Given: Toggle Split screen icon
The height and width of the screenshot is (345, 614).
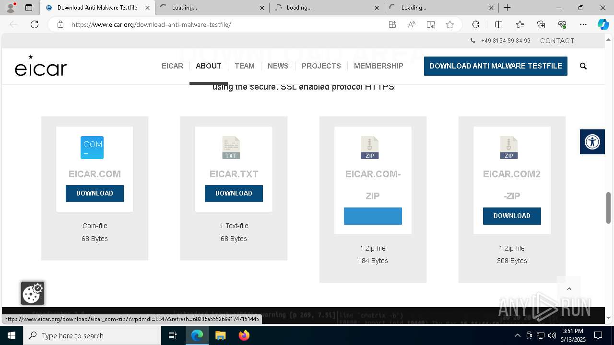Looking at the screenshot, I should pos(498,24).
